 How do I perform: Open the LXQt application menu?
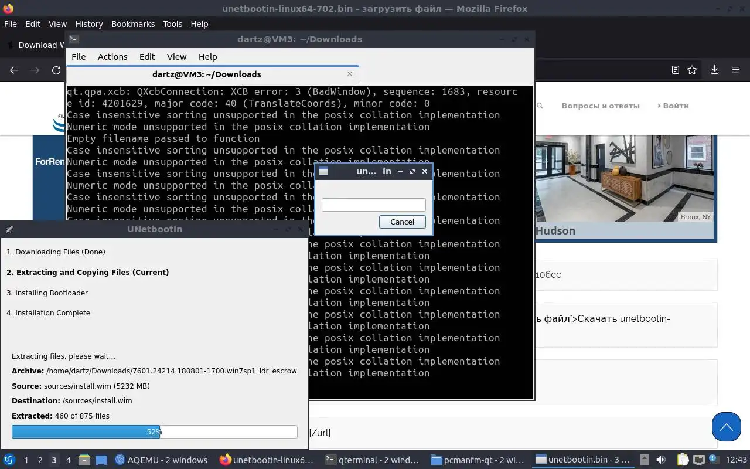coord(9,460)
